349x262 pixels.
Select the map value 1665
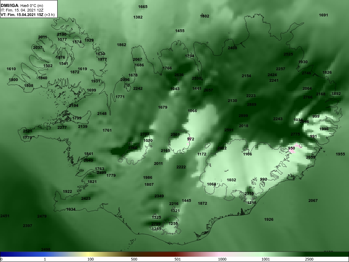[143, 7]
